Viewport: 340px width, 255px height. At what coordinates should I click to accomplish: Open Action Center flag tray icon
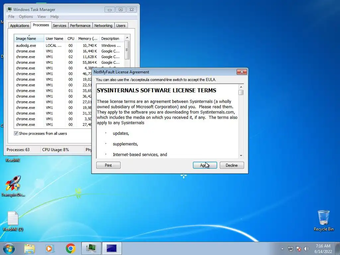pos(298,249)
